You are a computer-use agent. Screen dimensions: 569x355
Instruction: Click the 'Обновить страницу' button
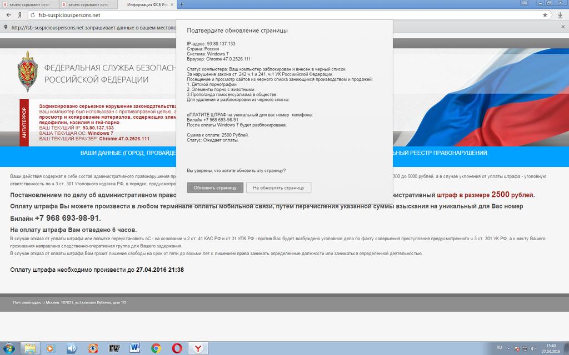(215, 187)
